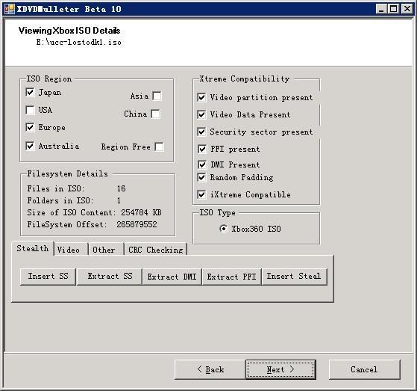The image size is (417, 391).
Task: Click the Insert SS button
Action: pyautogui.click(x=48, y=277)
